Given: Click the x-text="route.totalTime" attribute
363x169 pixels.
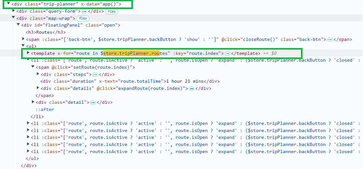Looking at the screenshot, I should pyautogui.click(x=132, y=81).
